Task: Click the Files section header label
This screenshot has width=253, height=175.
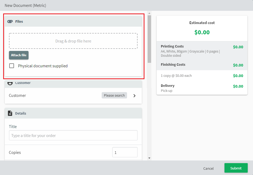Action: click(x=19, y=21)
